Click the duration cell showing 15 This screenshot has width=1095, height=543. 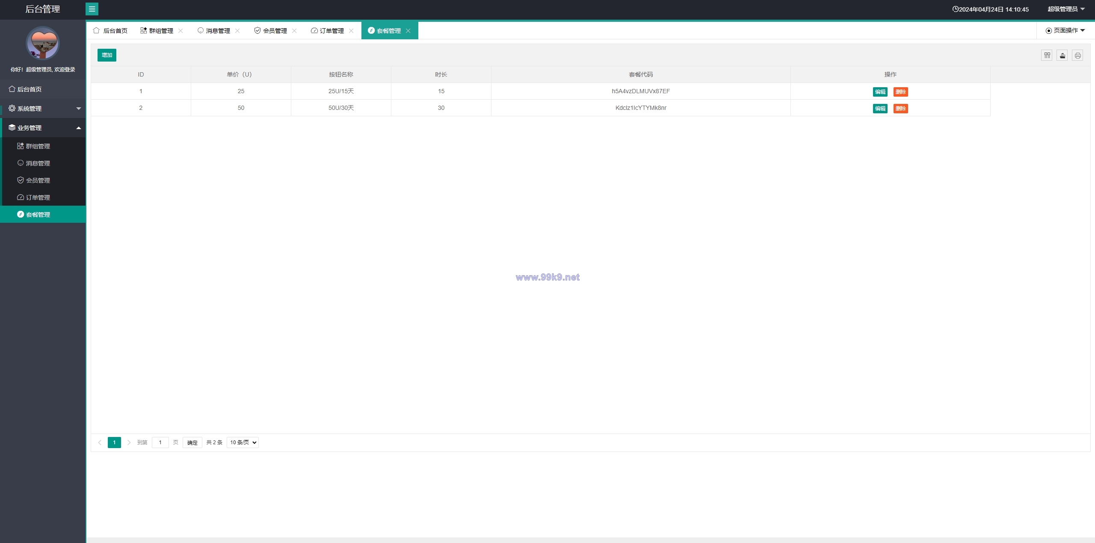tap(441, 91)
